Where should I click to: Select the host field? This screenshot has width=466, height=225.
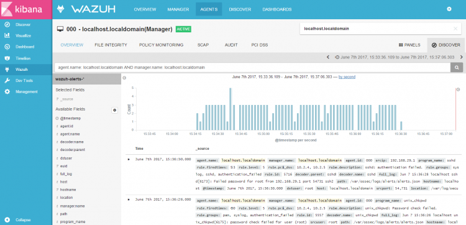(x=63, y=181)
